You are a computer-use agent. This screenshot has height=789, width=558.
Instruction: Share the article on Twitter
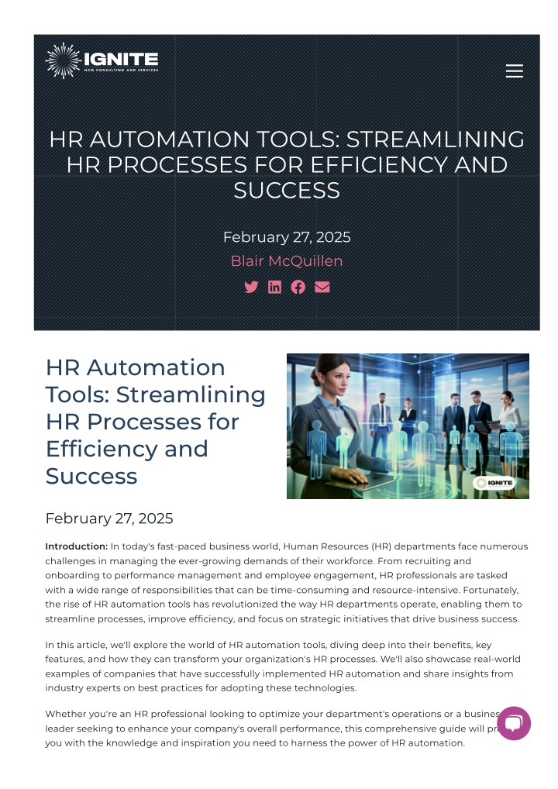click(x=251, y=287)
